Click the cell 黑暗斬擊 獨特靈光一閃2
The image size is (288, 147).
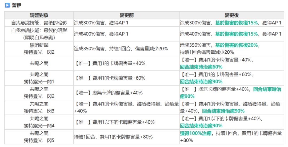coord(39,49)
